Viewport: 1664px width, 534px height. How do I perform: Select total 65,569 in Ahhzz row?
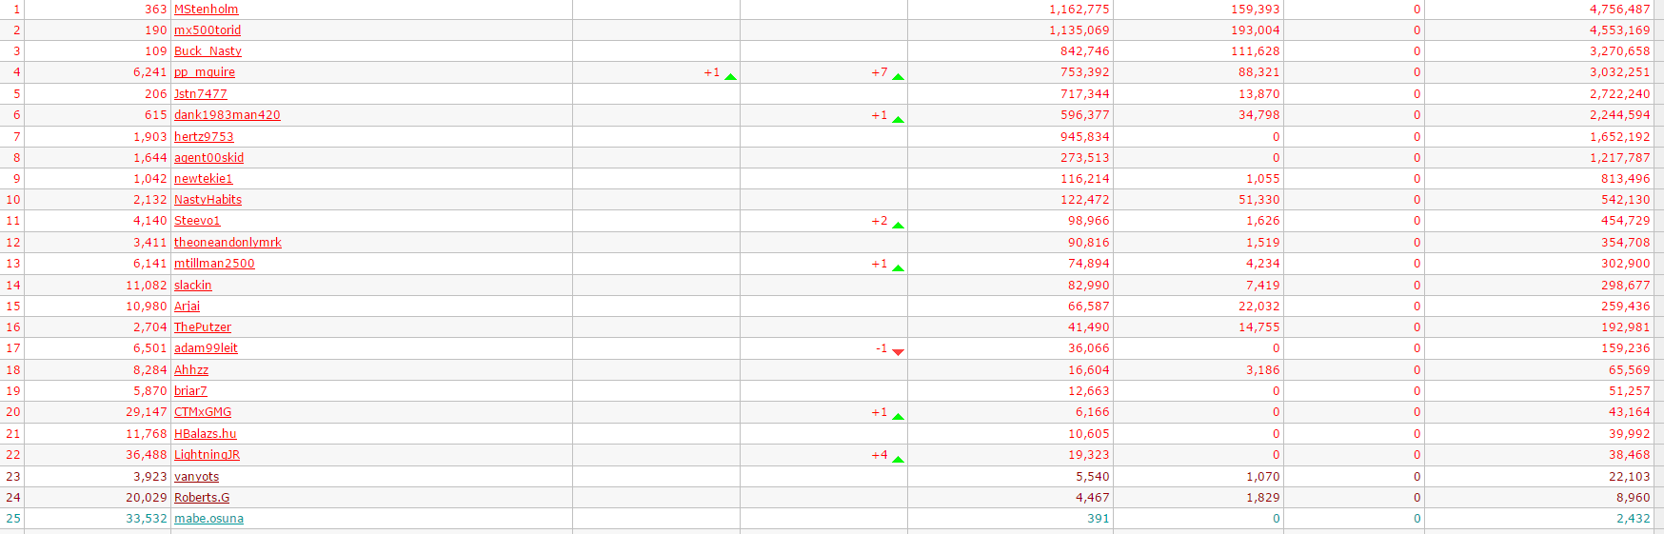click(x=1629, y=370)
